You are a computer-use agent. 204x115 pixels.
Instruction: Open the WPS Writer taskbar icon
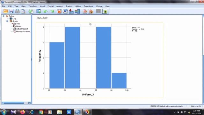click(69, 112)
